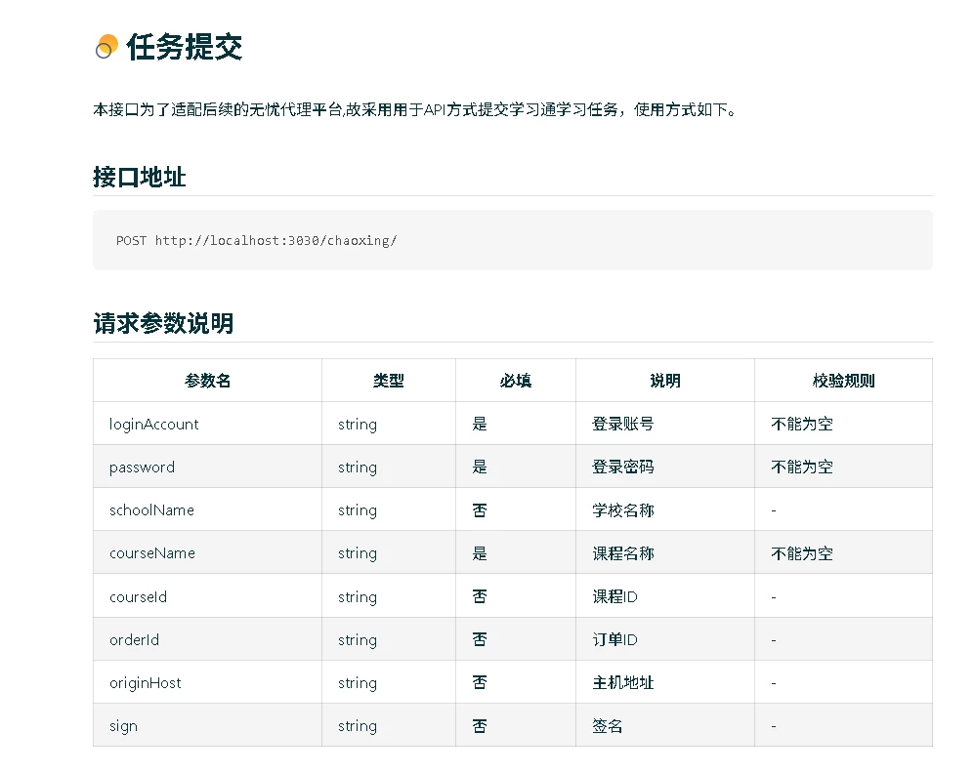
Task: Select the sign parameter at table bottom
Action: 121,725
